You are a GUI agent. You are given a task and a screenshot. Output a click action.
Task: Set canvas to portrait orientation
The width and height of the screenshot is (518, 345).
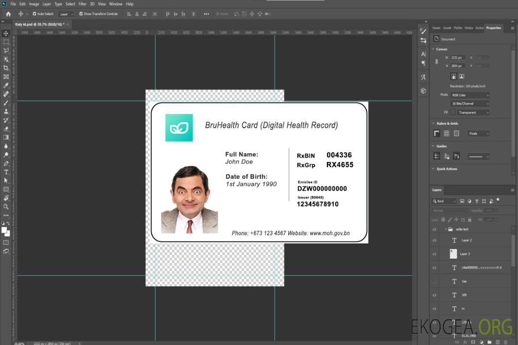[x=454, y=77]
